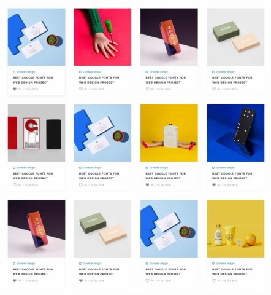This screenshot has width=271, height=295.
Task: Click the heart icon under the yellow legs image
Action: (x=147, y=185)
